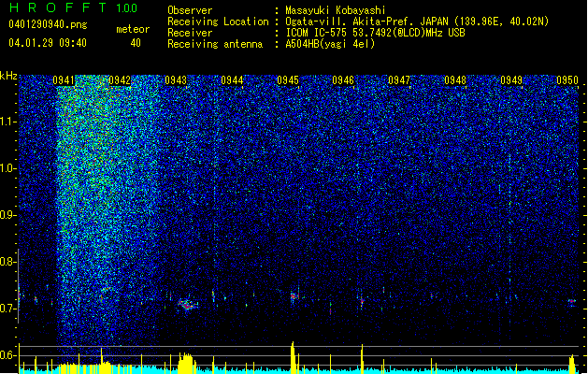Image resolution: width=588 pixels, height=374 pixels.
Task: Click the kHz unit label
Action: point(8,76)
